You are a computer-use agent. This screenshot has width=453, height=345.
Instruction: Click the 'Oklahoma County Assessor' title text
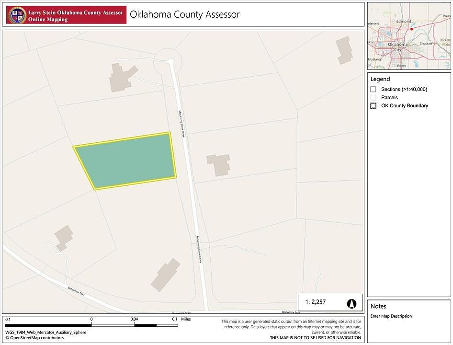point(185,14)
